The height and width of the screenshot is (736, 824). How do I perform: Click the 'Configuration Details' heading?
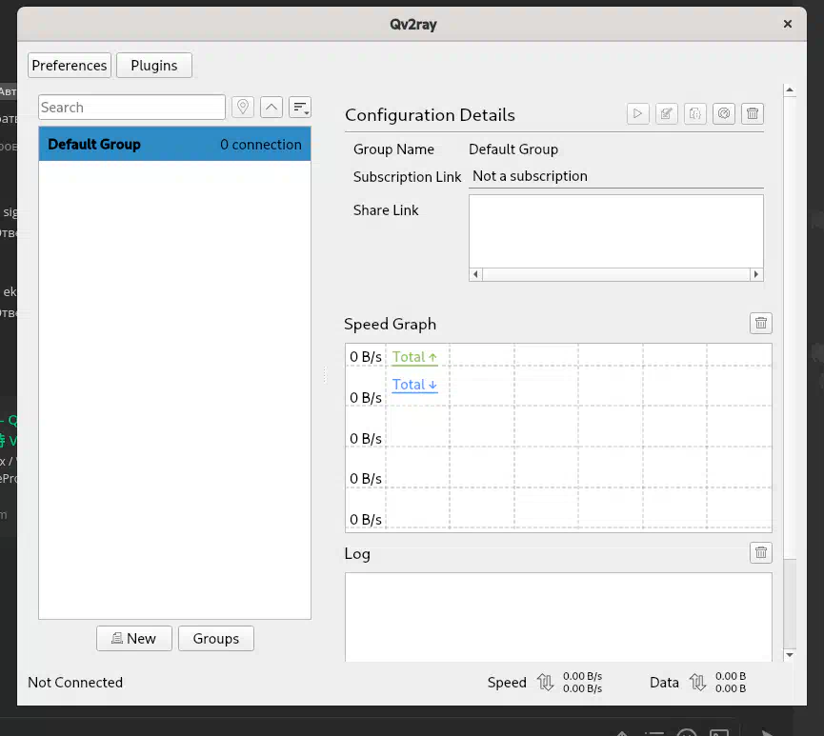(x=430, y=115)
